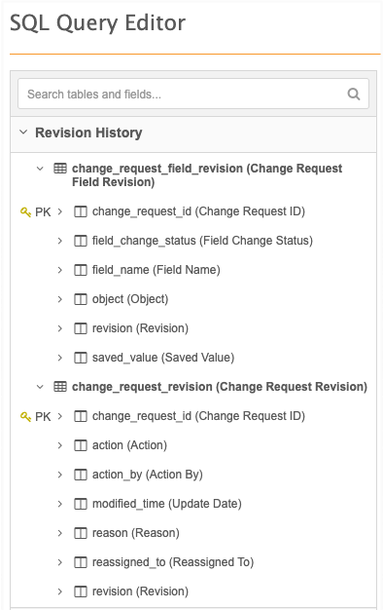
Task: Click column icon beside saved_value
Action: (81, 358)
